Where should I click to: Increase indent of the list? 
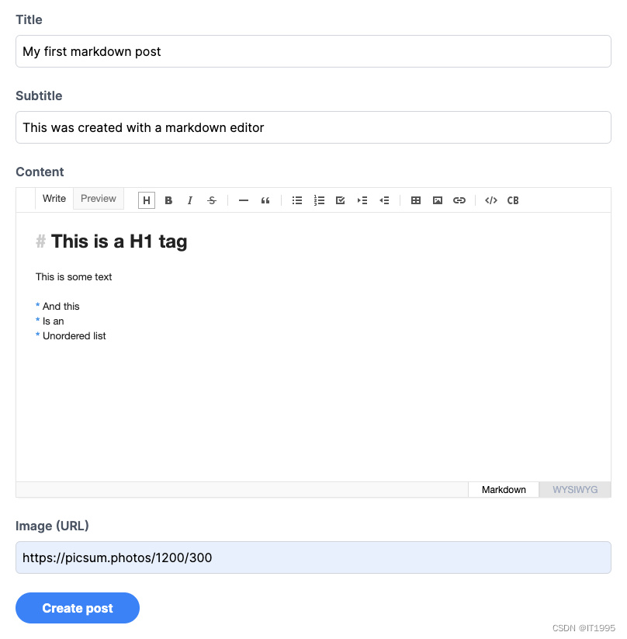[362, 200]
